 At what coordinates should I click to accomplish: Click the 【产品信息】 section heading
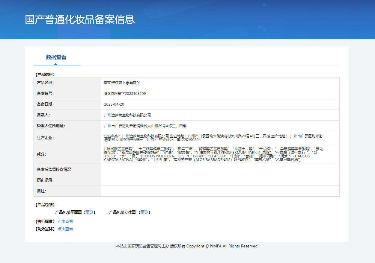(45, 75)
